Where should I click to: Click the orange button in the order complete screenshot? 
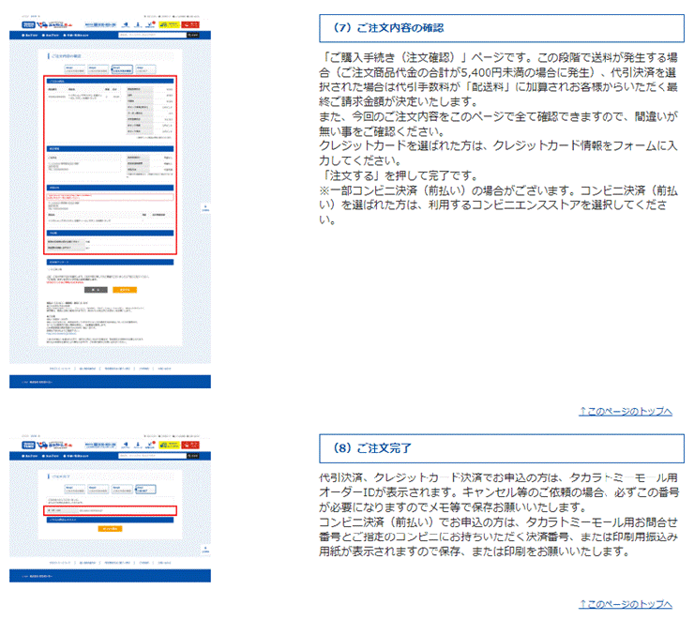coord(110,528)
